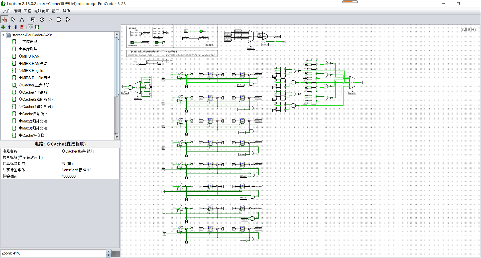The image size is (481, 258).
Task: Select the Text label tool
Action: (22, 19)
